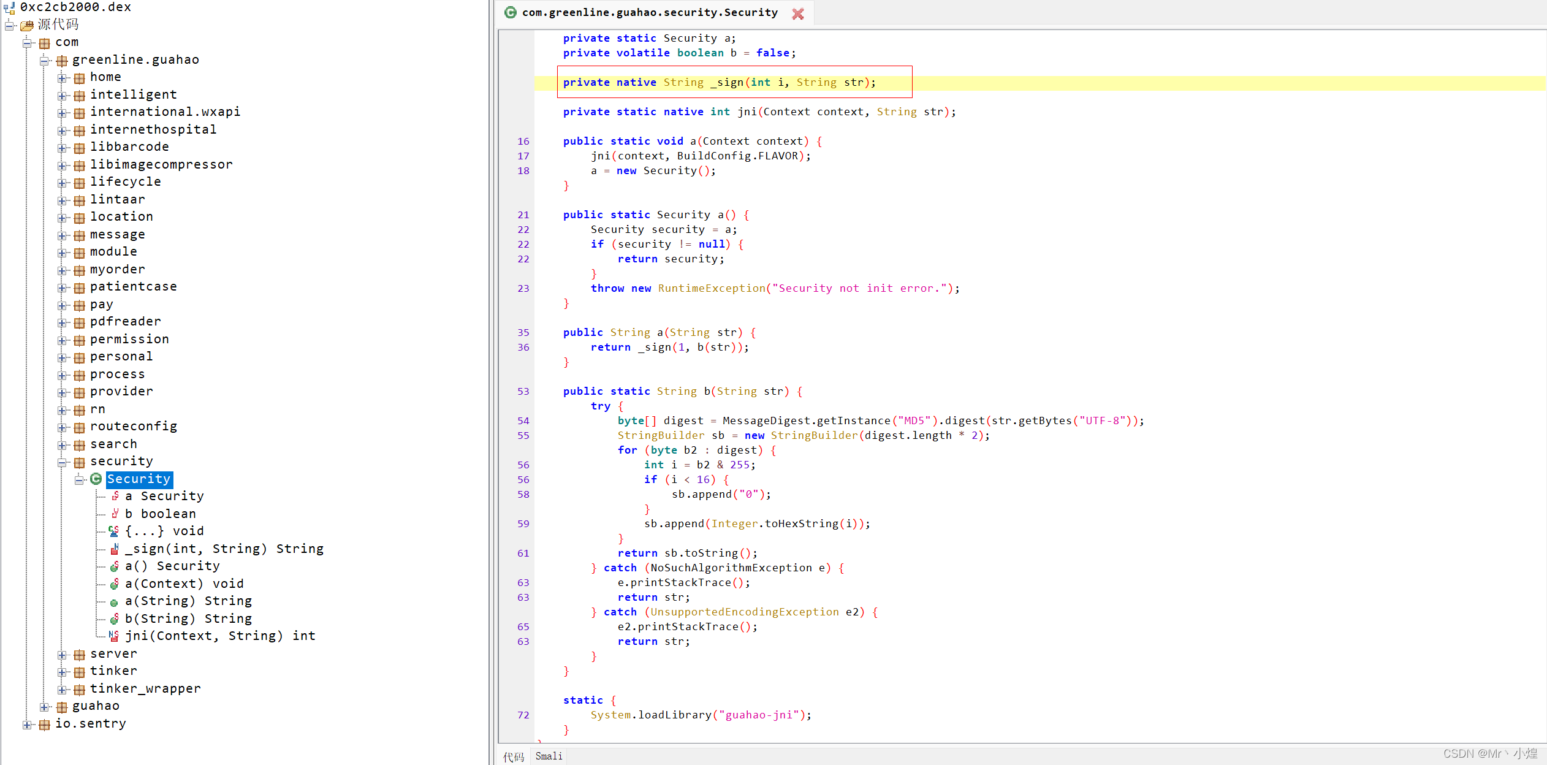Image resolution: width=1547 pixels, height=765 pixels.
Task: Collapse the com package node
Action: click(27, 43)
